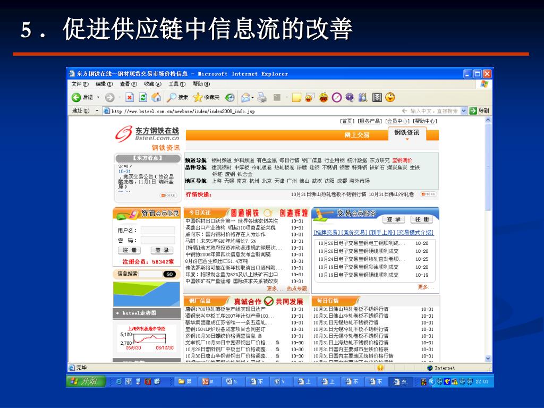
Task: Click the MORE button in 行情快递 row
Action: point(429,194)
